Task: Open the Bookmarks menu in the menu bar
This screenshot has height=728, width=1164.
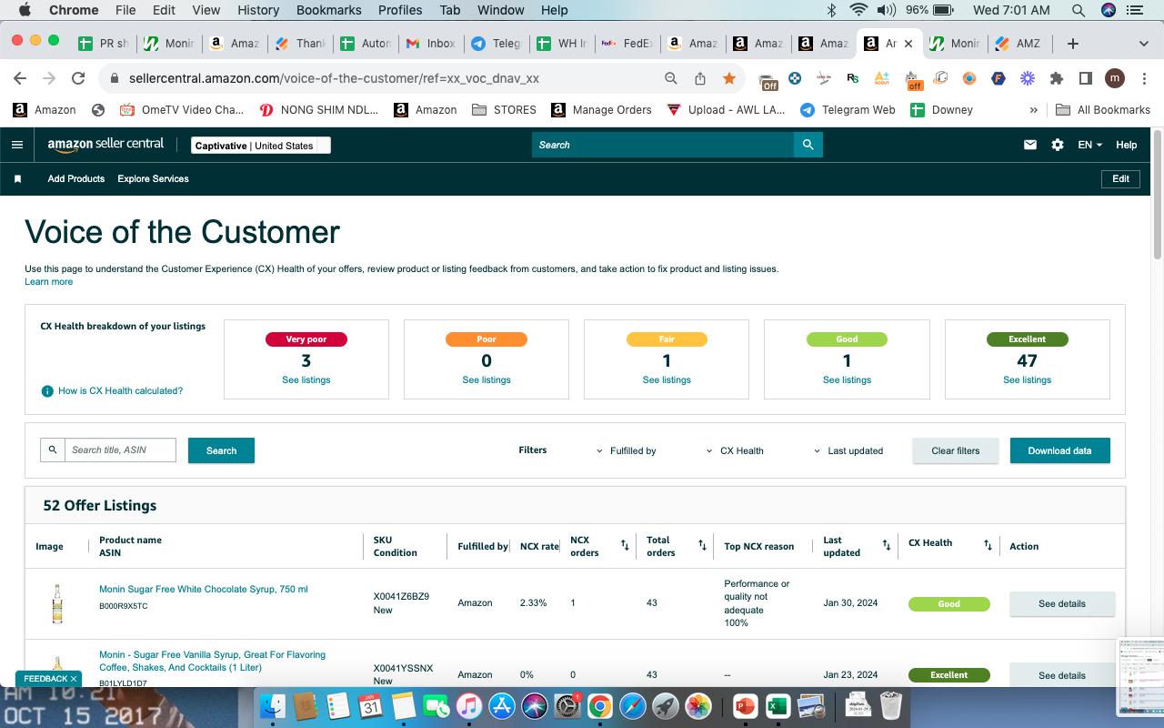Action: [329, 10]
